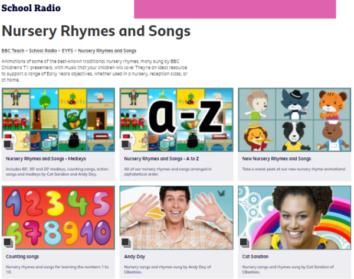This screenshot has width=354, height=279.
Task: Click the collection icon on A to Z thumbnail
Action: (x=126, y=145)
